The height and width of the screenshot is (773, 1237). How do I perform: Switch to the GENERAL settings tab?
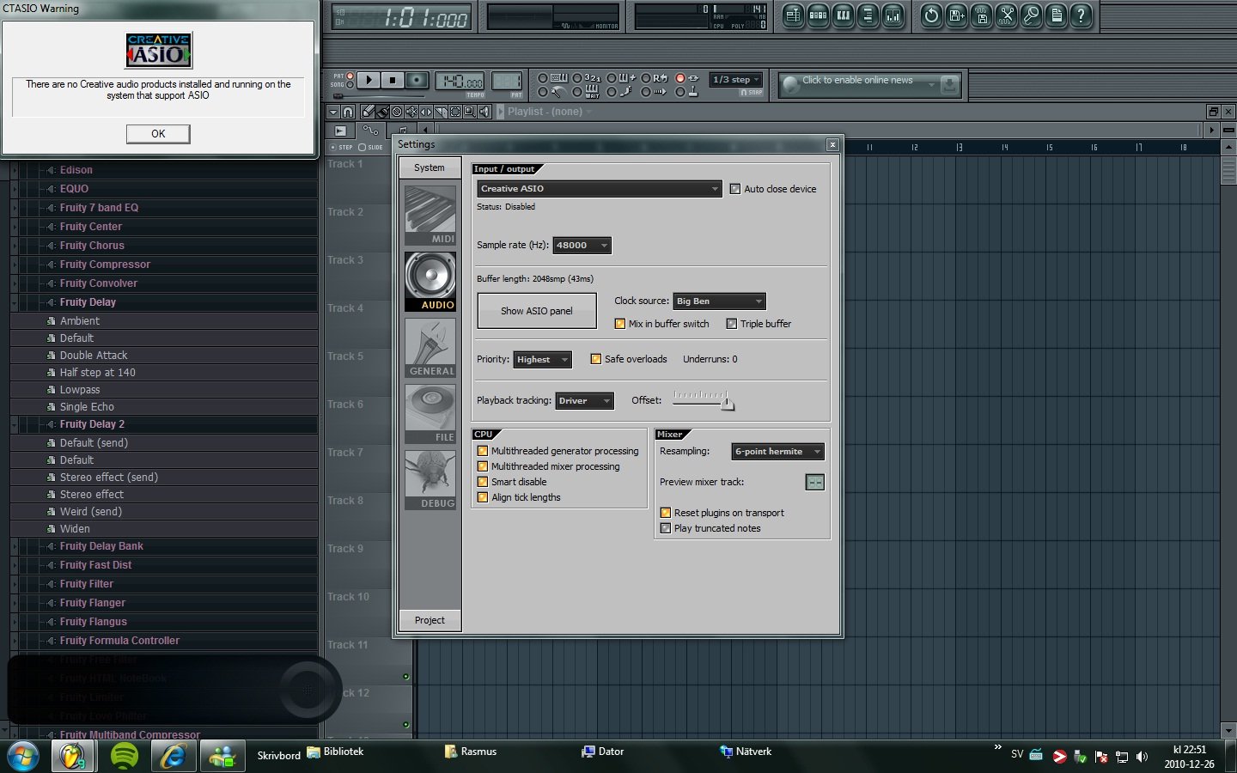[430, 348]
